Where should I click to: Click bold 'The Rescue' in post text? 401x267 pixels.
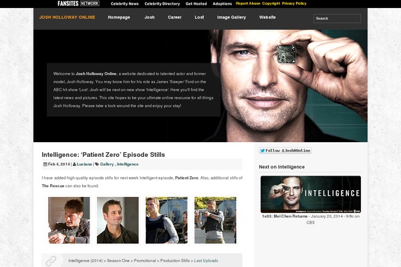click(53, 186)
